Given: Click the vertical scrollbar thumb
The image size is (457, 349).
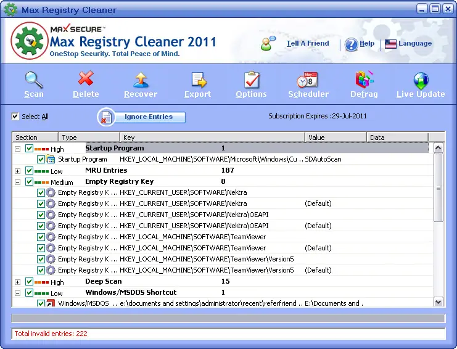Looking at the screenshot, I should point(438,187).
